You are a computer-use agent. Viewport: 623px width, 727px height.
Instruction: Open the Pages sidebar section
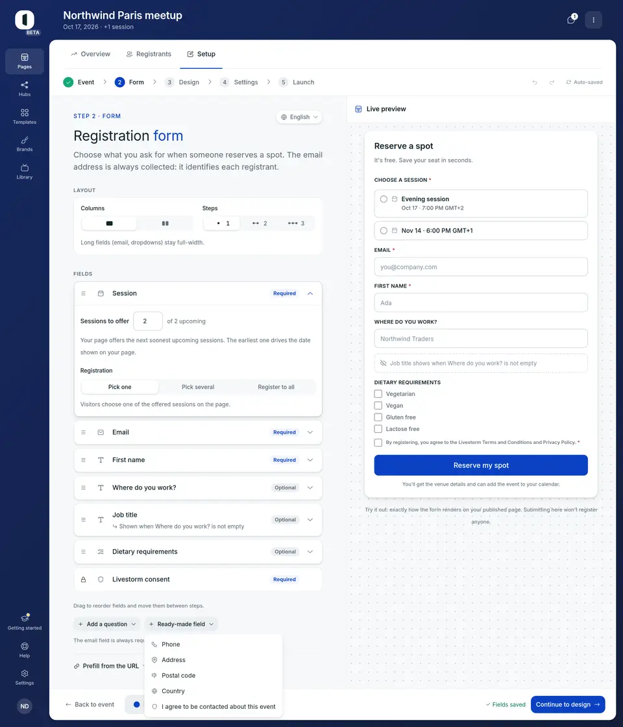[x=25, y=61]
